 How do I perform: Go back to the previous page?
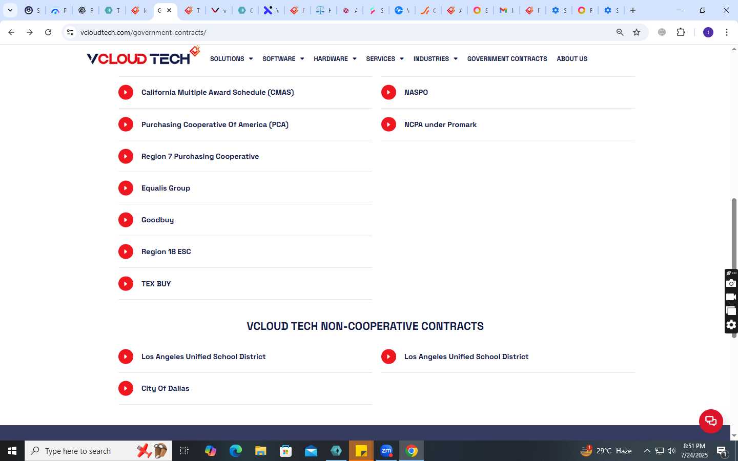11,32
